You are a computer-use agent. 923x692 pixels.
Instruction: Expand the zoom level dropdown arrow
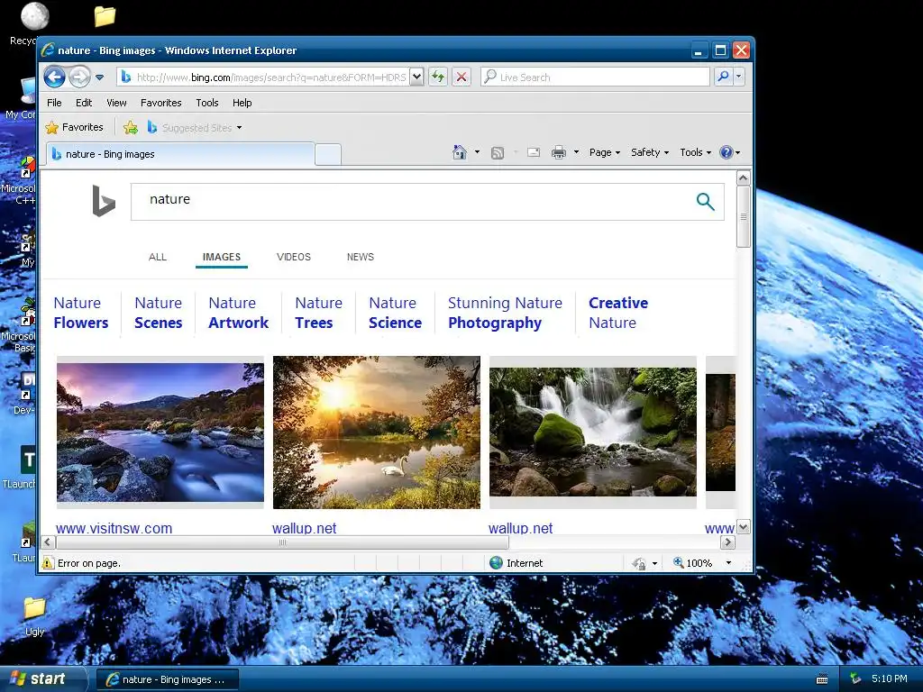pos(728,563)
